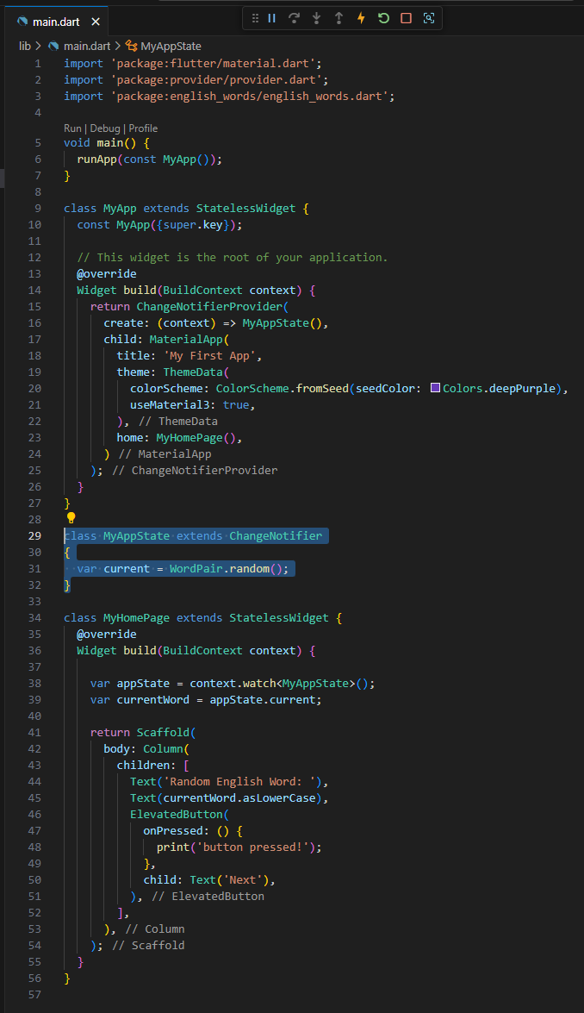Click ColorScheme.fromSeed on line 20
Screen dimensions: 584x1013
(282, 388)
